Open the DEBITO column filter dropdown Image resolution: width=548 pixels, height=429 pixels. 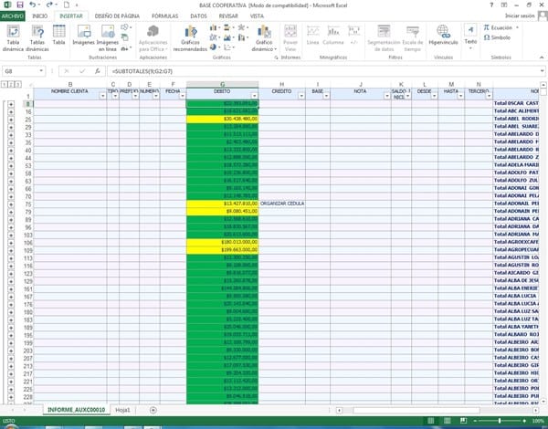pyautogui.click(x=255, y=97)
